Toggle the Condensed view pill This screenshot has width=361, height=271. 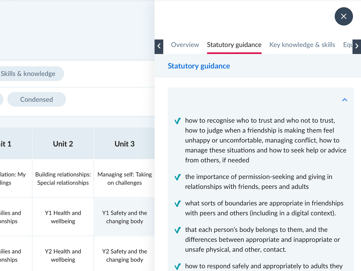37,100
